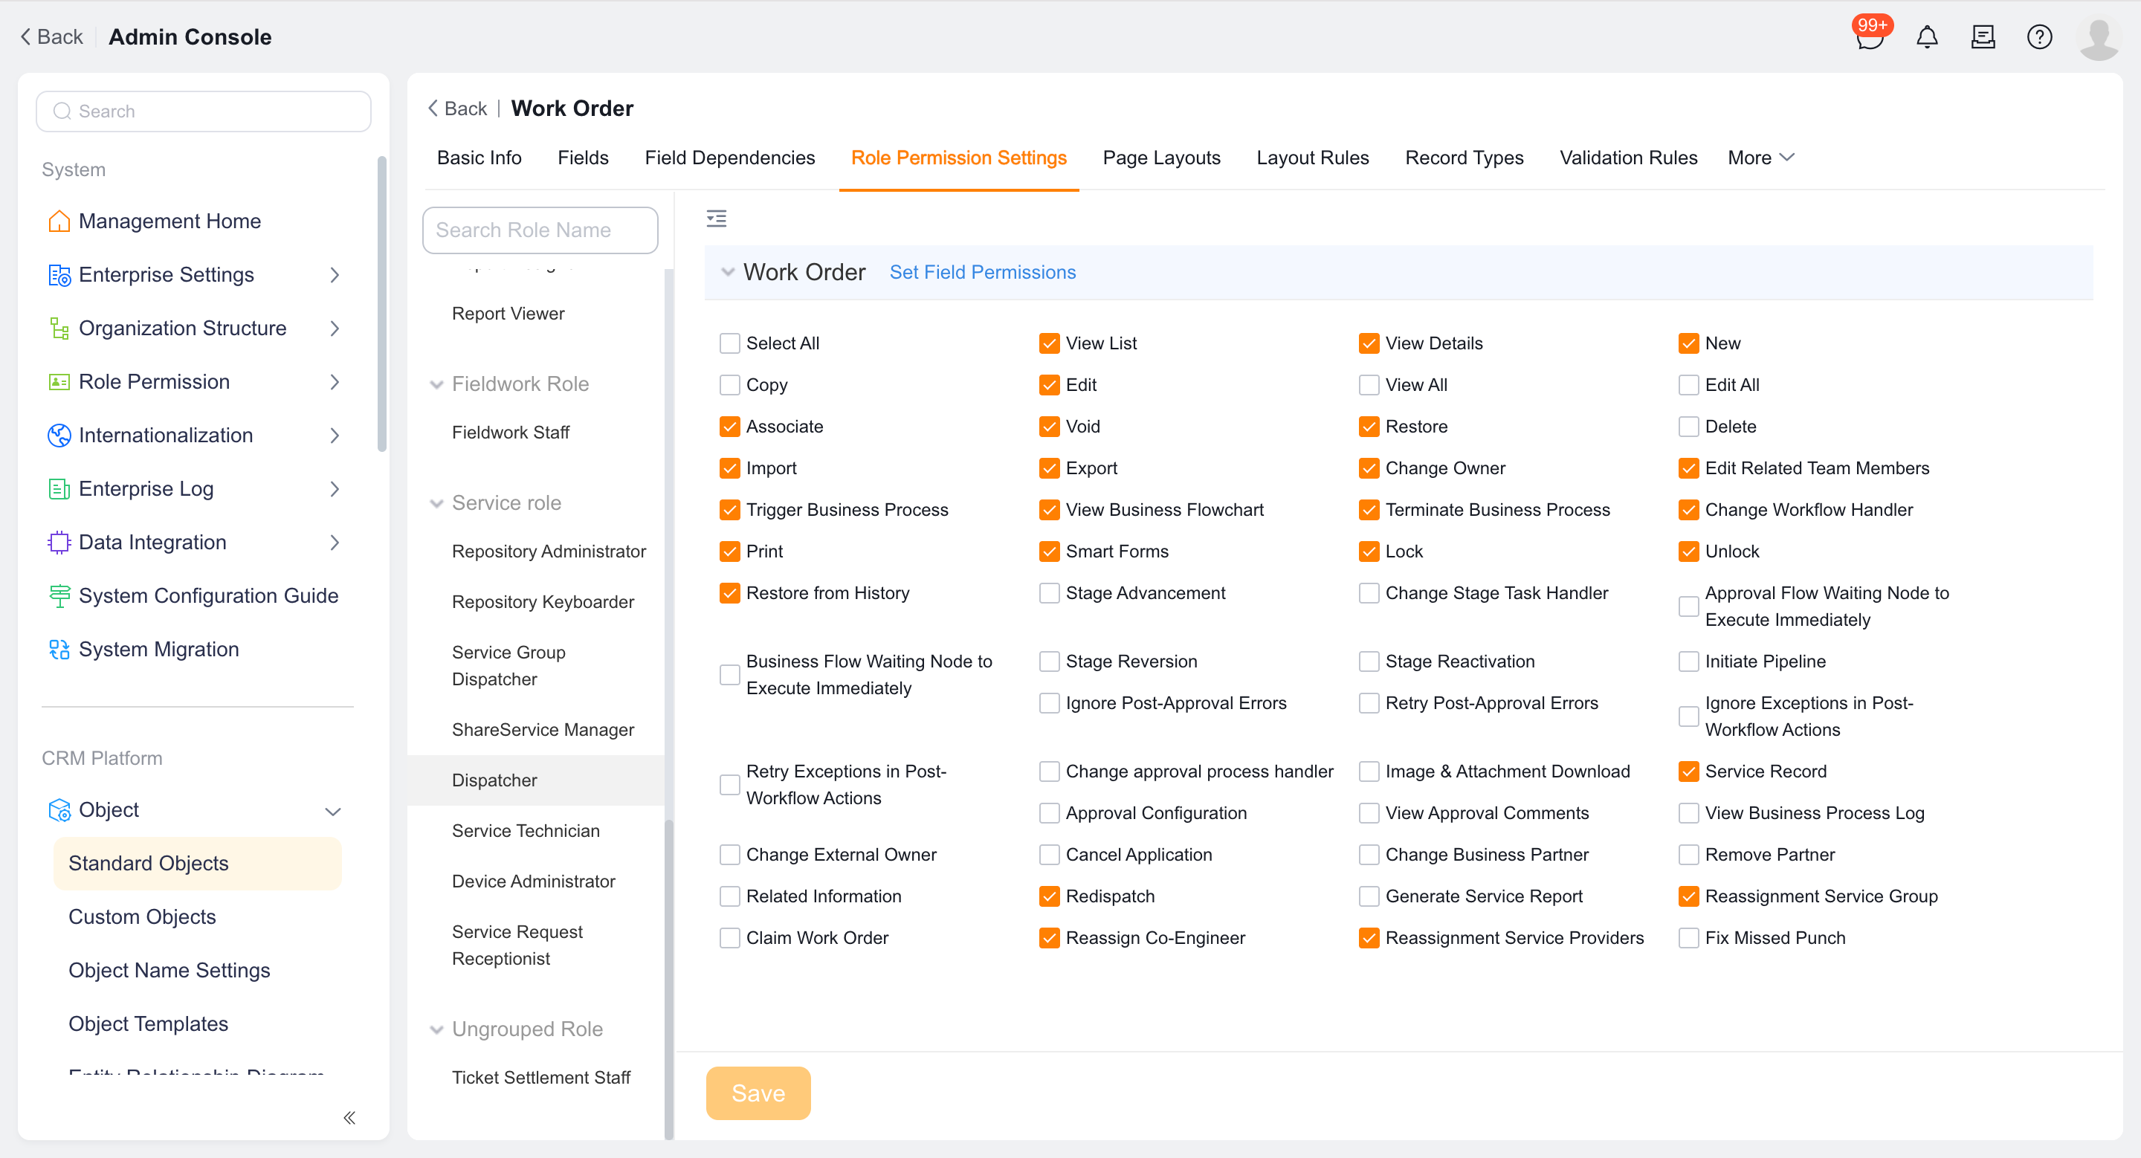Viewport: 2141px width, 1158px height.
Task: Click the Object cube icon
Action: point(59,810)
